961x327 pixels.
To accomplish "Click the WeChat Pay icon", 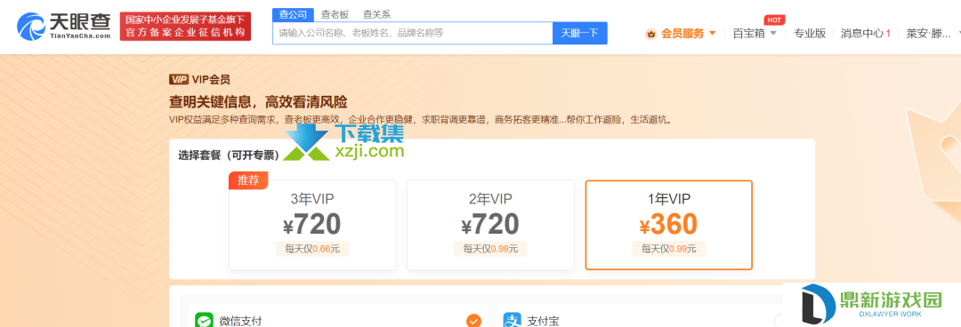I will [204, 320].
